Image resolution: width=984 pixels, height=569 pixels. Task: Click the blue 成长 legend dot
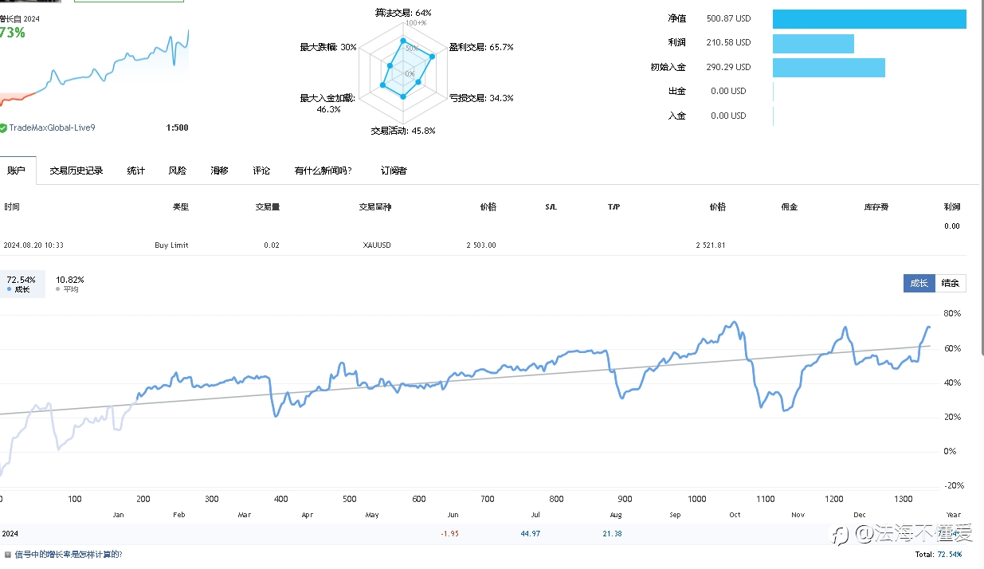click(9, 289)
